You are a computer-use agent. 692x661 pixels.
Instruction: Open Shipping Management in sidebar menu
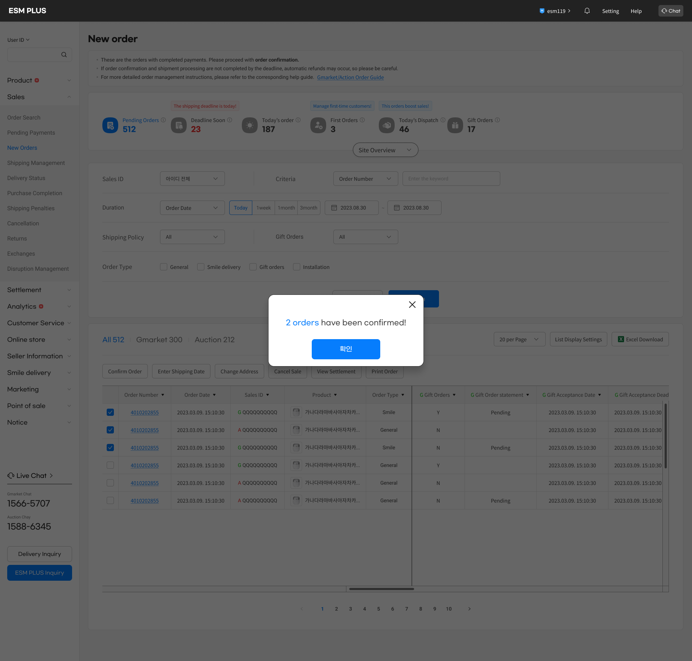click(36, 163)
